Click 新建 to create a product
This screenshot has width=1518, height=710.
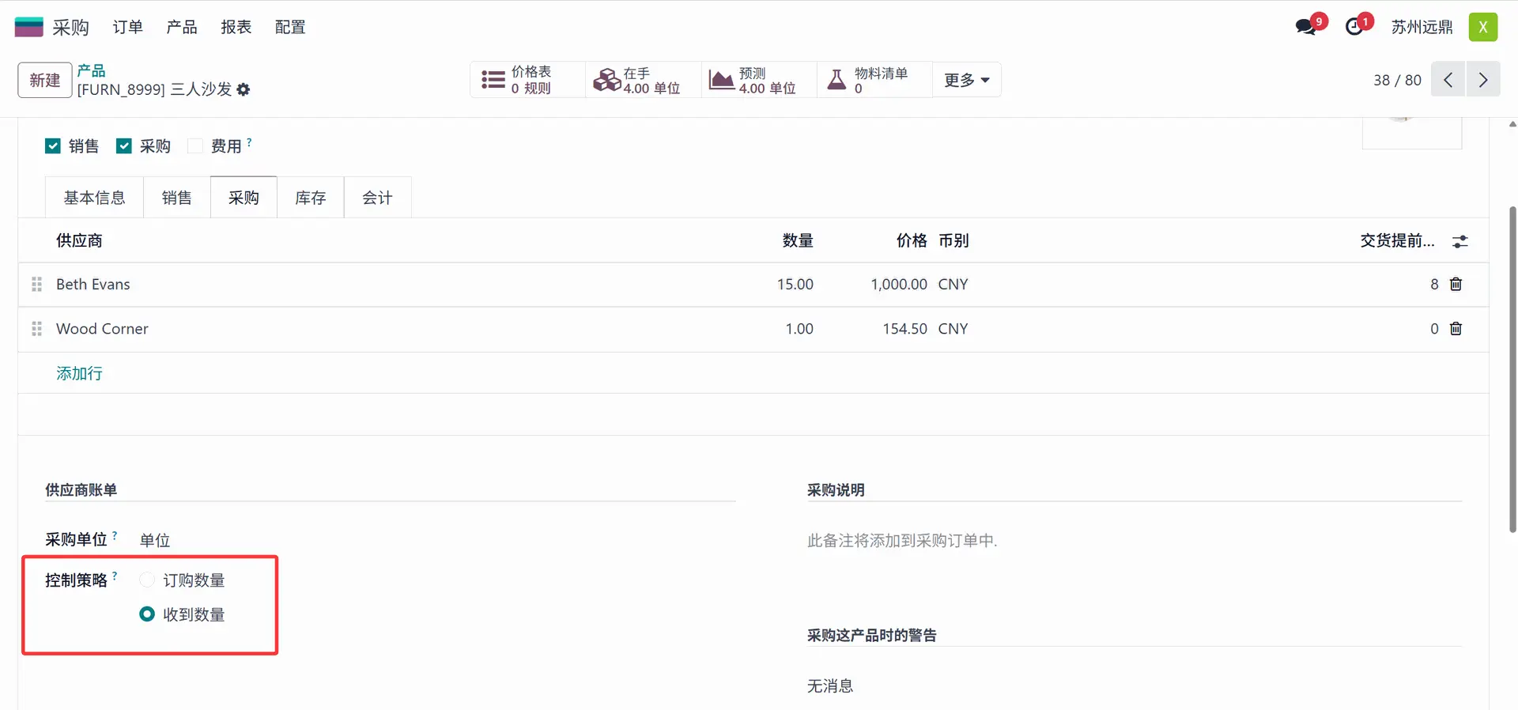pyautogui.click(x=45, y=80)
